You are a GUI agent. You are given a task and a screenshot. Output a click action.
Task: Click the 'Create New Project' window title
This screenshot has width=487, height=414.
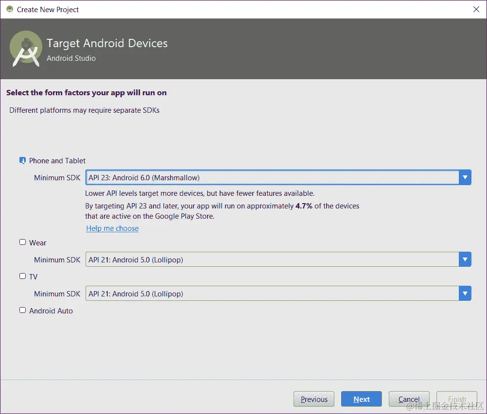click(48, 10)
